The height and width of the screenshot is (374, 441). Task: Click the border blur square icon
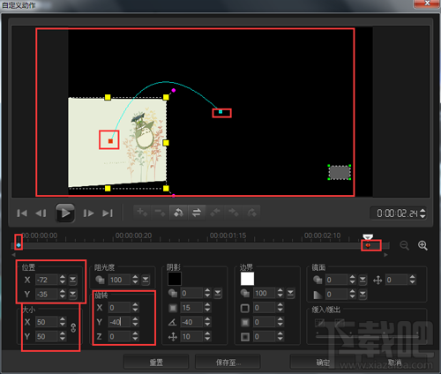(x=245, y=322)
